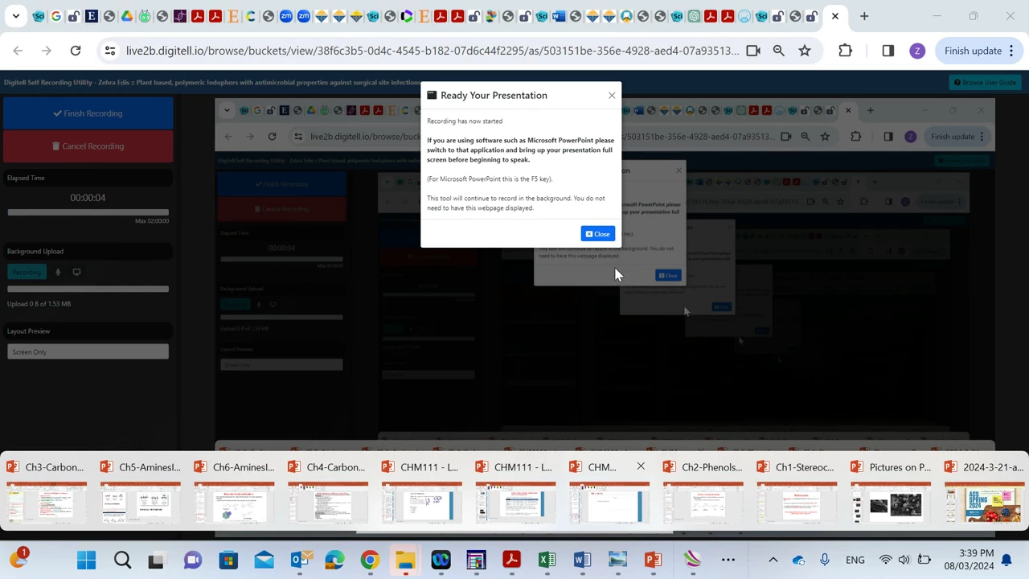Click the microphone icon under Background Upload

click(x=58, y=273)
